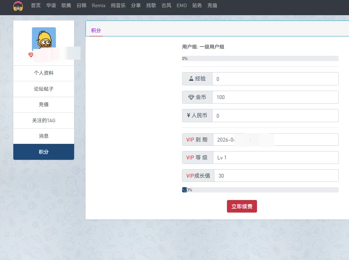Open the Remix category
349x260 pixels.
pyautogui.click(x=98, y=5)
